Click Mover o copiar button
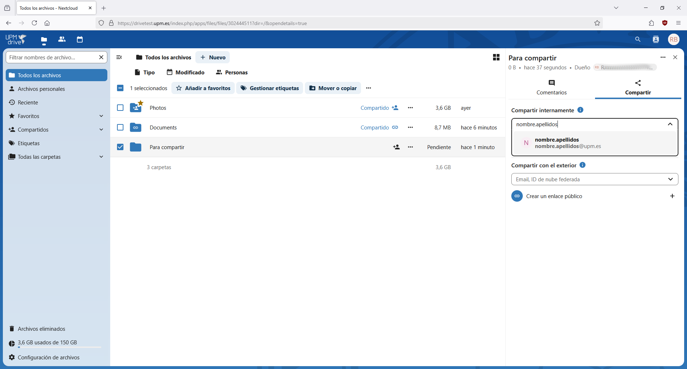This screenshot has height=369, width=687. point(333,88)
